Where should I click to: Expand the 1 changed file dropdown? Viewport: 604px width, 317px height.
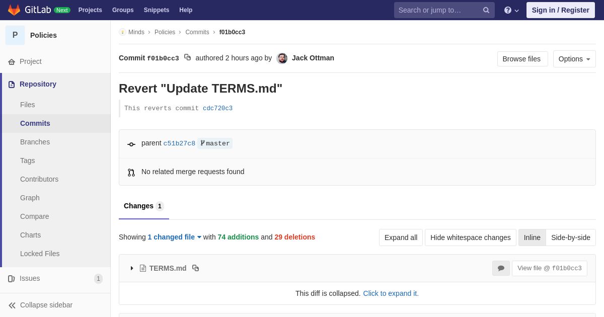[x=174, y=237]
